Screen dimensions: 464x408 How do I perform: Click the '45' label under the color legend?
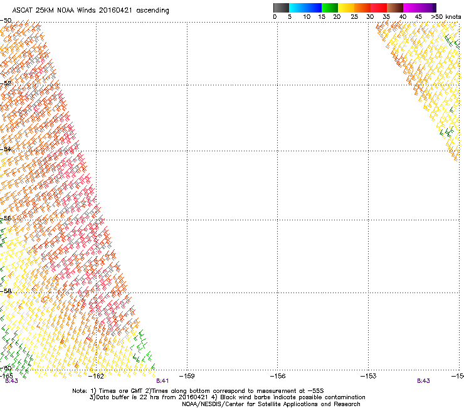click(x=418, y=17)
